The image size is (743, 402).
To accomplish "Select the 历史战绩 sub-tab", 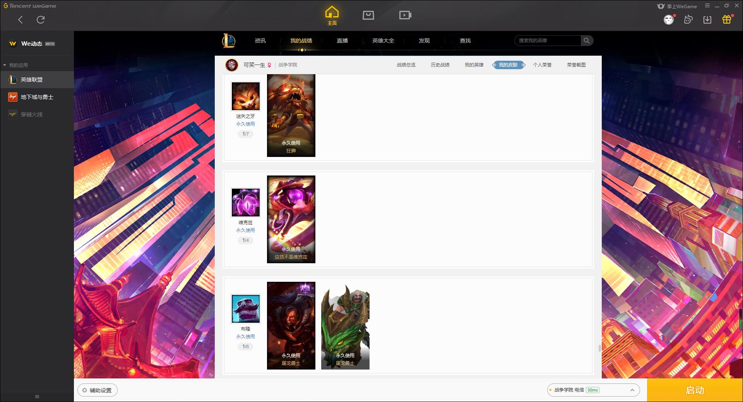I will [x=440, y=65].
